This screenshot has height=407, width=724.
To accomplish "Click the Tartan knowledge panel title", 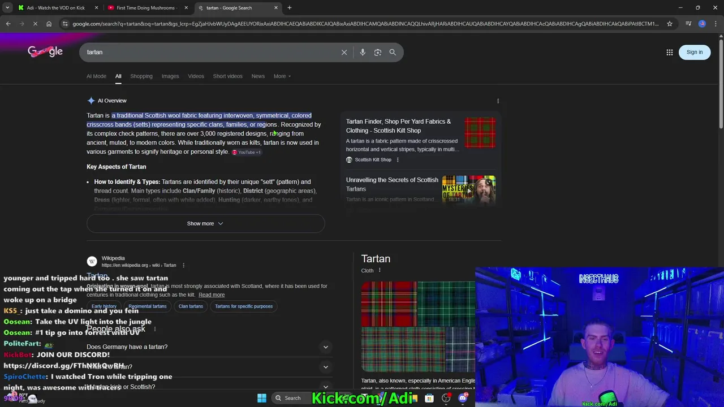I will click(376, 258).
